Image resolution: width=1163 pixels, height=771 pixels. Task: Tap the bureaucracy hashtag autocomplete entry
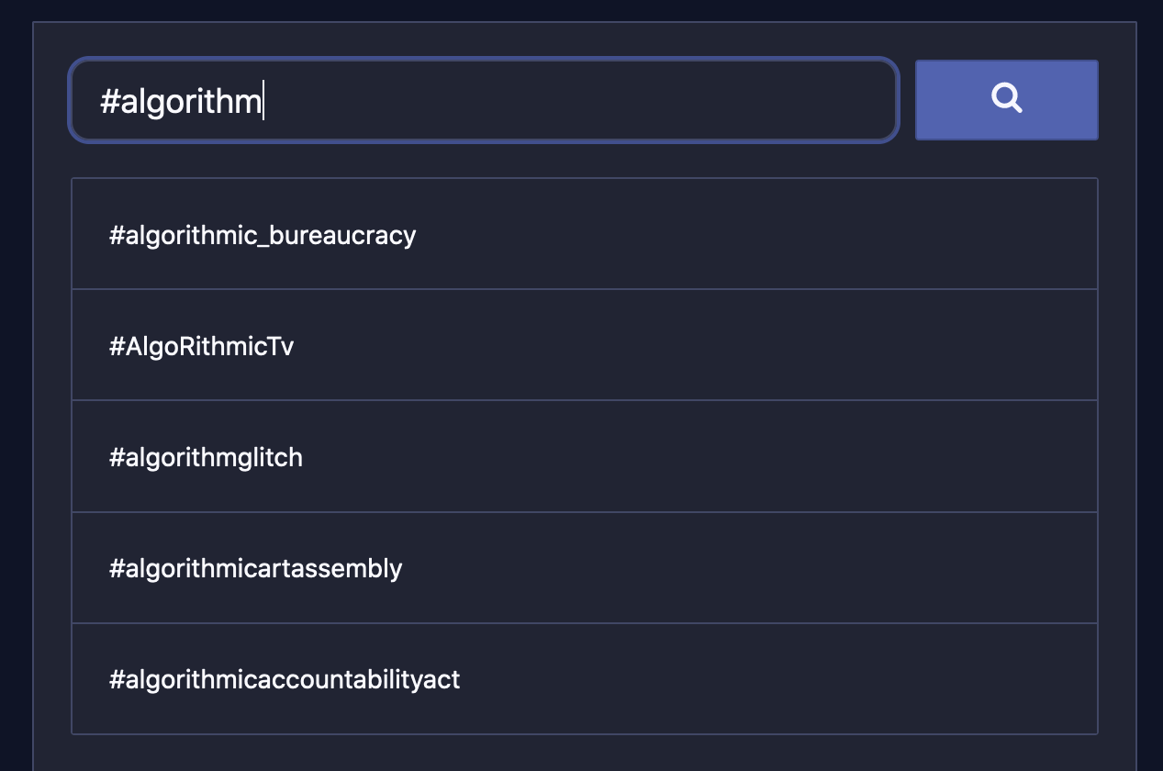click(x=585, y=234)
